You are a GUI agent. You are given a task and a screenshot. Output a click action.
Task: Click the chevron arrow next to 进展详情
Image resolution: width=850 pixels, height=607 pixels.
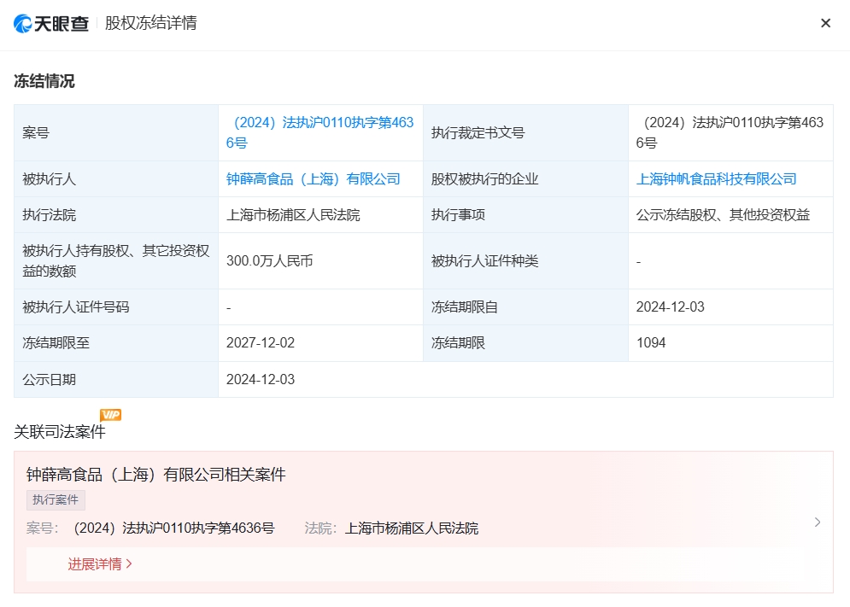pos(129,564)
